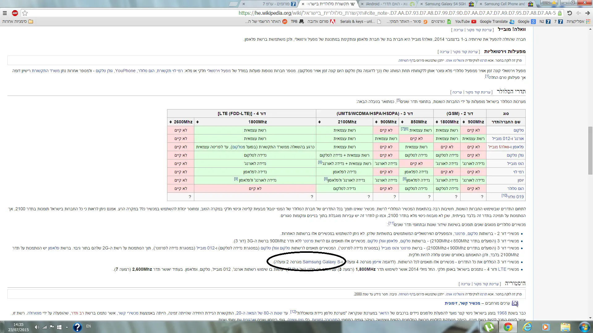Image resolution: width=593 pixels, height=333 pixels.
Task: Click the AdBlock Plus extension icon
Action: click(15, 13)
